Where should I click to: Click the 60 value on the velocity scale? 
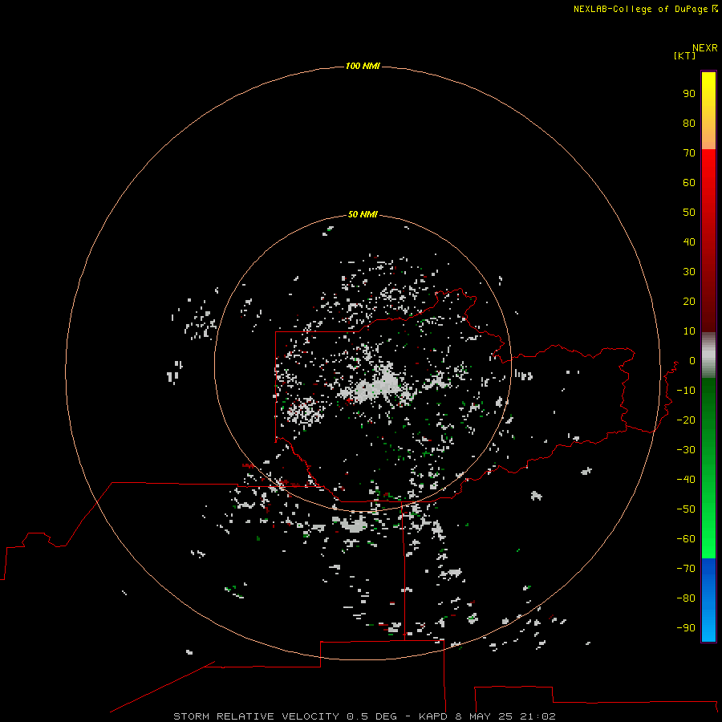point(689,183)
